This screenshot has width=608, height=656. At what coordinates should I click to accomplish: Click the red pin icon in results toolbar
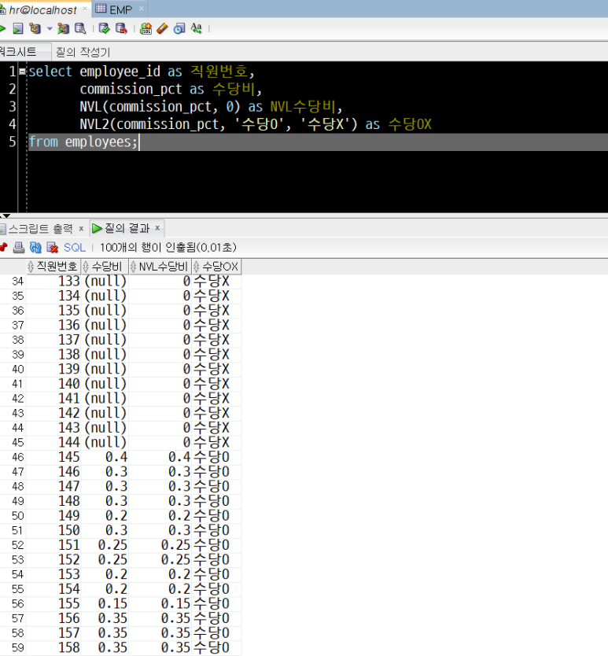(3, 247)
